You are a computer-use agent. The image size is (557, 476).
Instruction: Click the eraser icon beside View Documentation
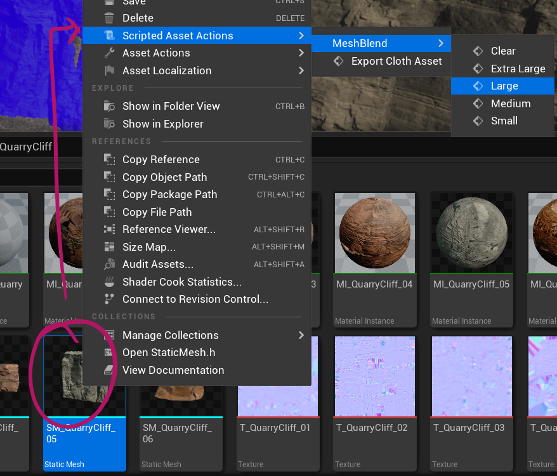[108, 370]
